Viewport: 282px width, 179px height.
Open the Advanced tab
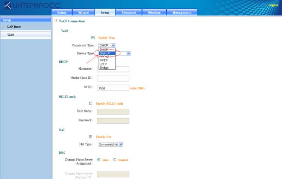129,12
